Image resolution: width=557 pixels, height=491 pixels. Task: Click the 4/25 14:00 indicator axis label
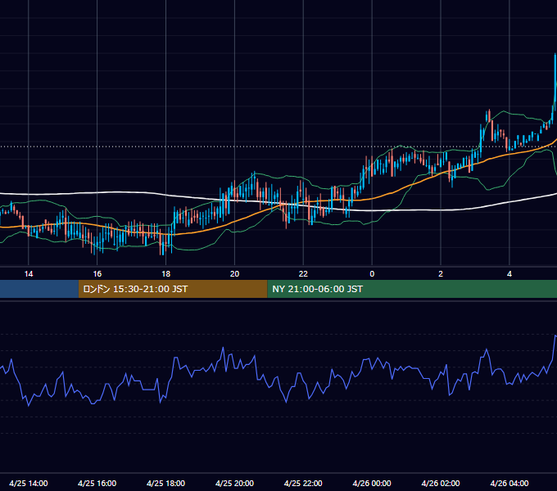(29, 483)
